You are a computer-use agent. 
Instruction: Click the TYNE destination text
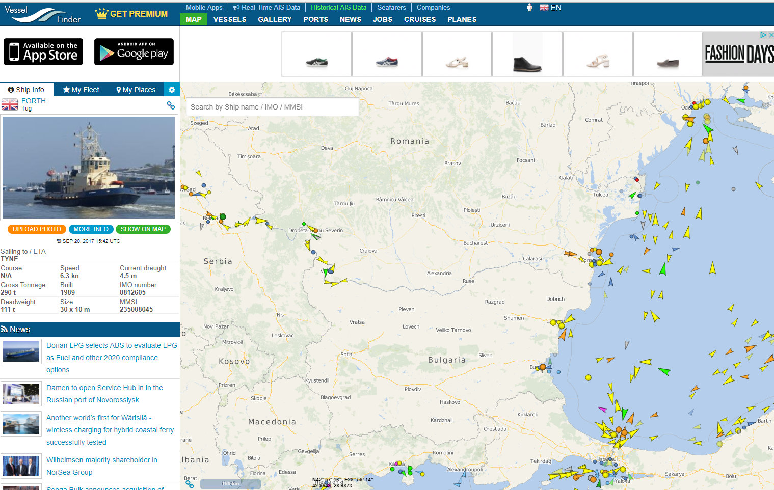(x=9, y=259)
